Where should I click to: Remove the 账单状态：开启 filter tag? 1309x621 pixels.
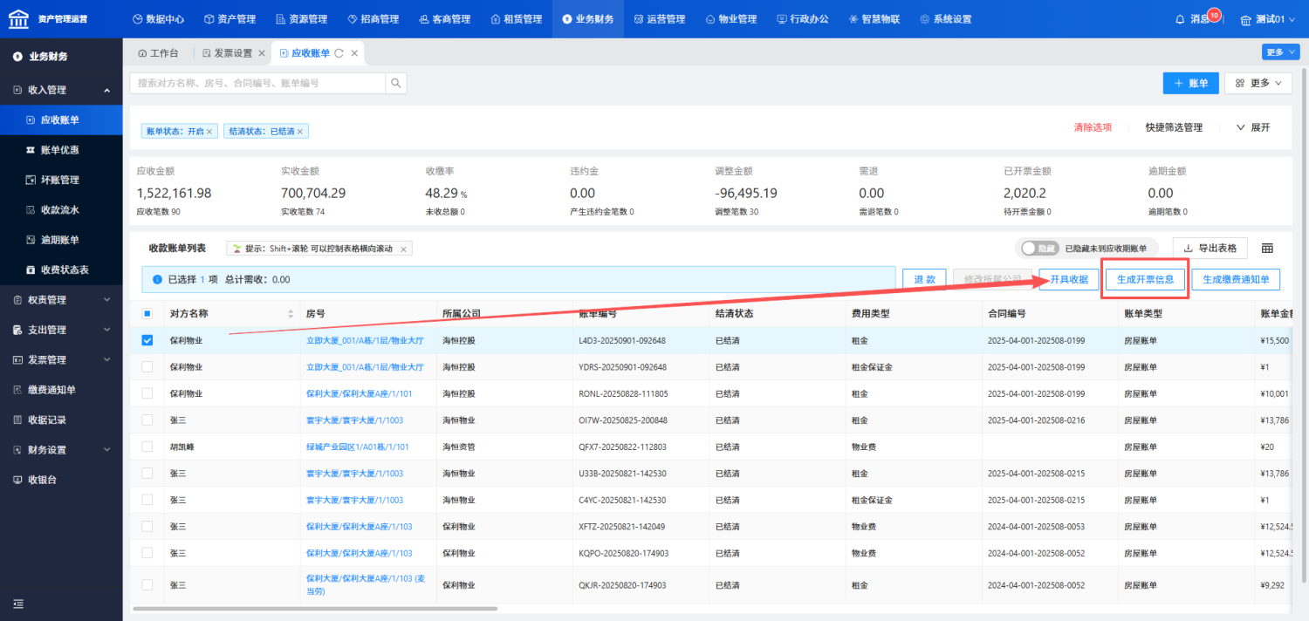click(x=209, y=131)
